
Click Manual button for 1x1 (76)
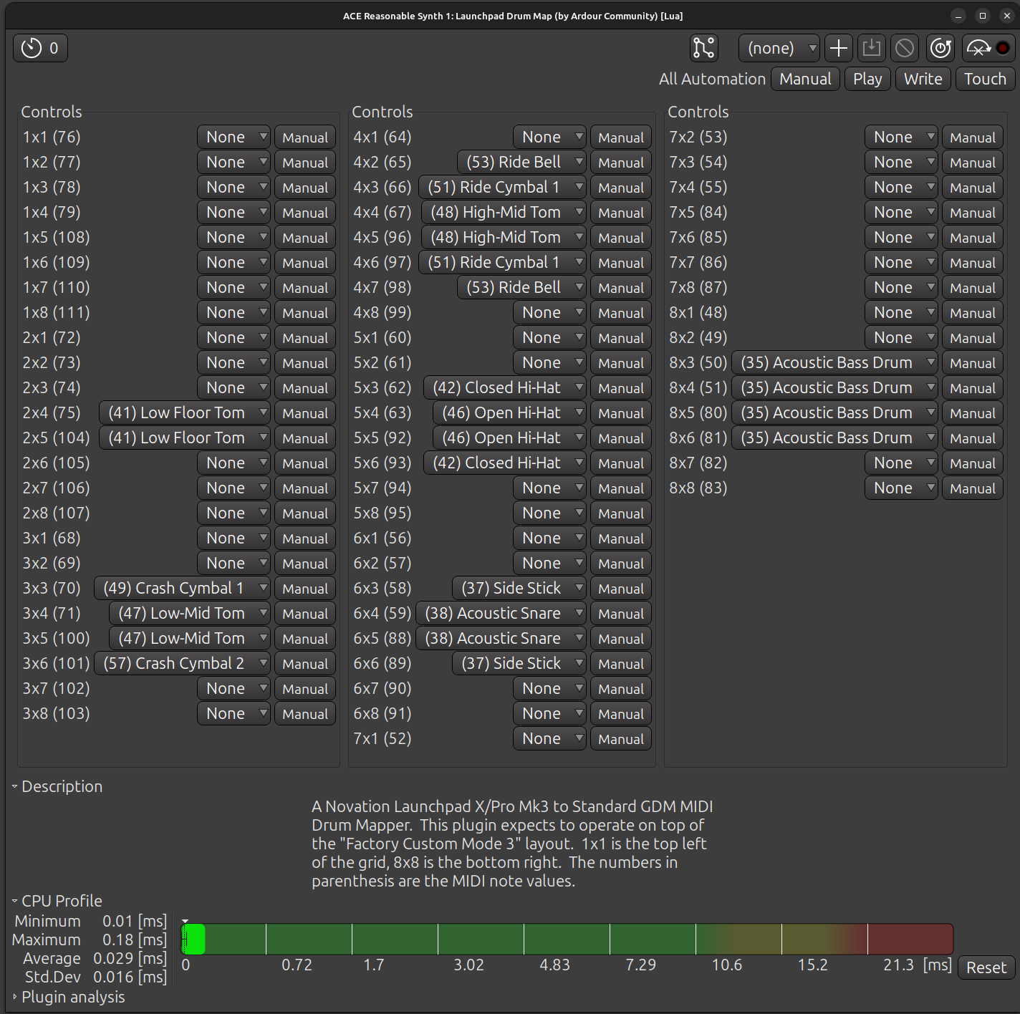304,137
